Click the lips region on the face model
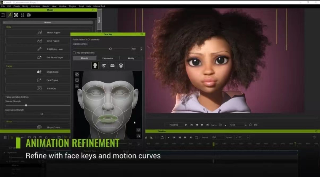 click(107, 118)
